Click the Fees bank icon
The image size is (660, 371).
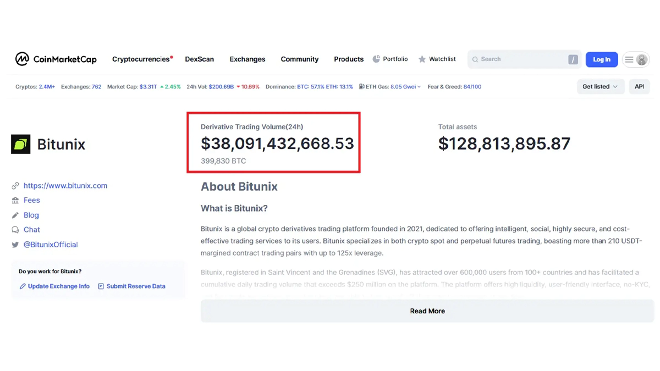[x=15, y=201]
